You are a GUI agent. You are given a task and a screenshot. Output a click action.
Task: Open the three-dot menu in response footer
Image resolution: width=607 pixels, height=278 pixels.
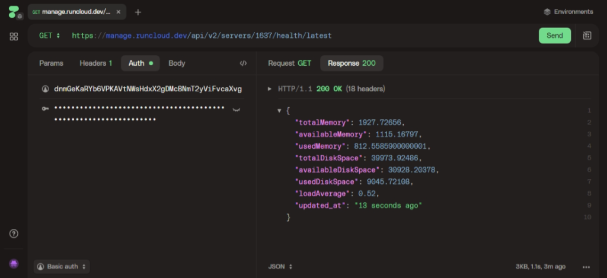tap(587, 267)
